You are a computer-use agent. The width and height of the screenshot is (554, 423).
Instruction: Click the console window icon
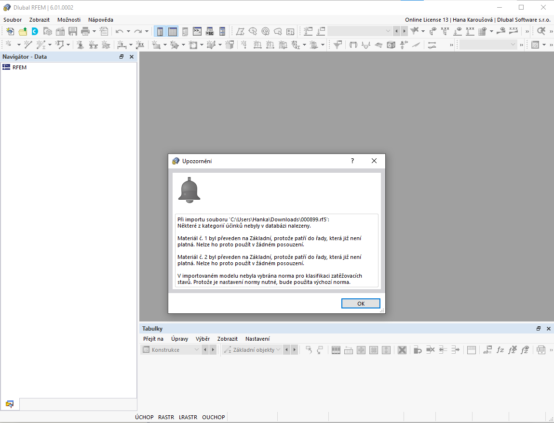197,31
